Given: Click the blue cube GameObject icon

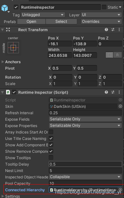Looking at the screenshot, I should pyautogui.click(x=4, y=8).
